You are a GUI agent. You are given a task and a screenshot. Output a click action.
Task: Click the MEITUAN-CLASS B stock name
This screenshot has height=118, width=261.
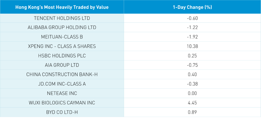coord(62,37)
